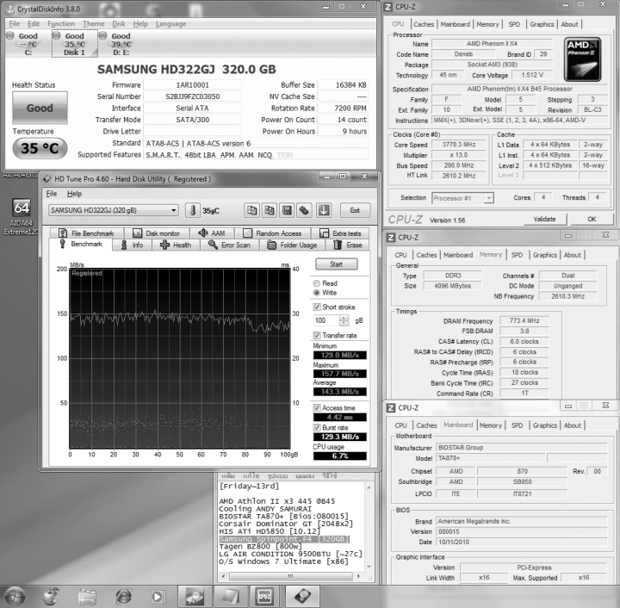Click the HD Tune Pro title bar icon
Image resolution: width=620 pixels, height=608 pixels.
46,179
